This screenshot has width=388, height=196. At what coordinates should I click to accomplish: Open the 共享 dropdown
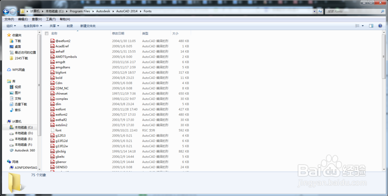[x=54, y=26]
